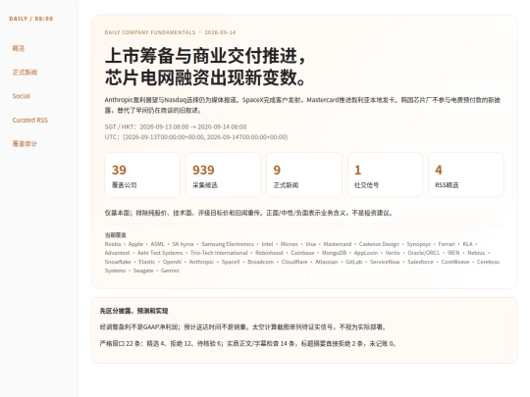Screen dimensions: 530x397
Task: Click Snowflake in the coverage list
Action: [x=118, y=262]
